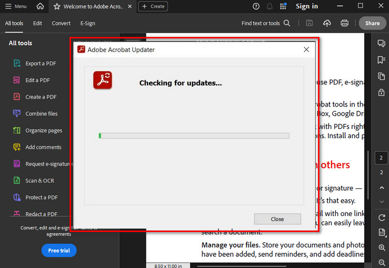Click the Export a PDF tool icon
This screenshot has height=268, width=389.
[17, 63]
